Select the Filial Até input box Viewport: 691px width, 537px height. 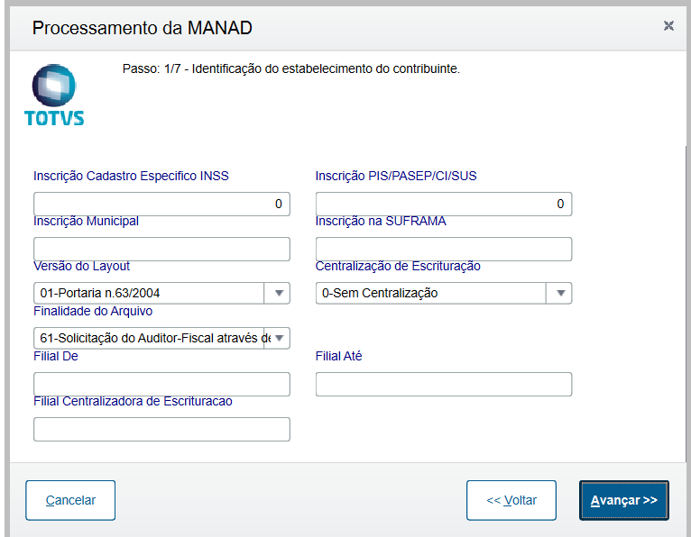443,385
